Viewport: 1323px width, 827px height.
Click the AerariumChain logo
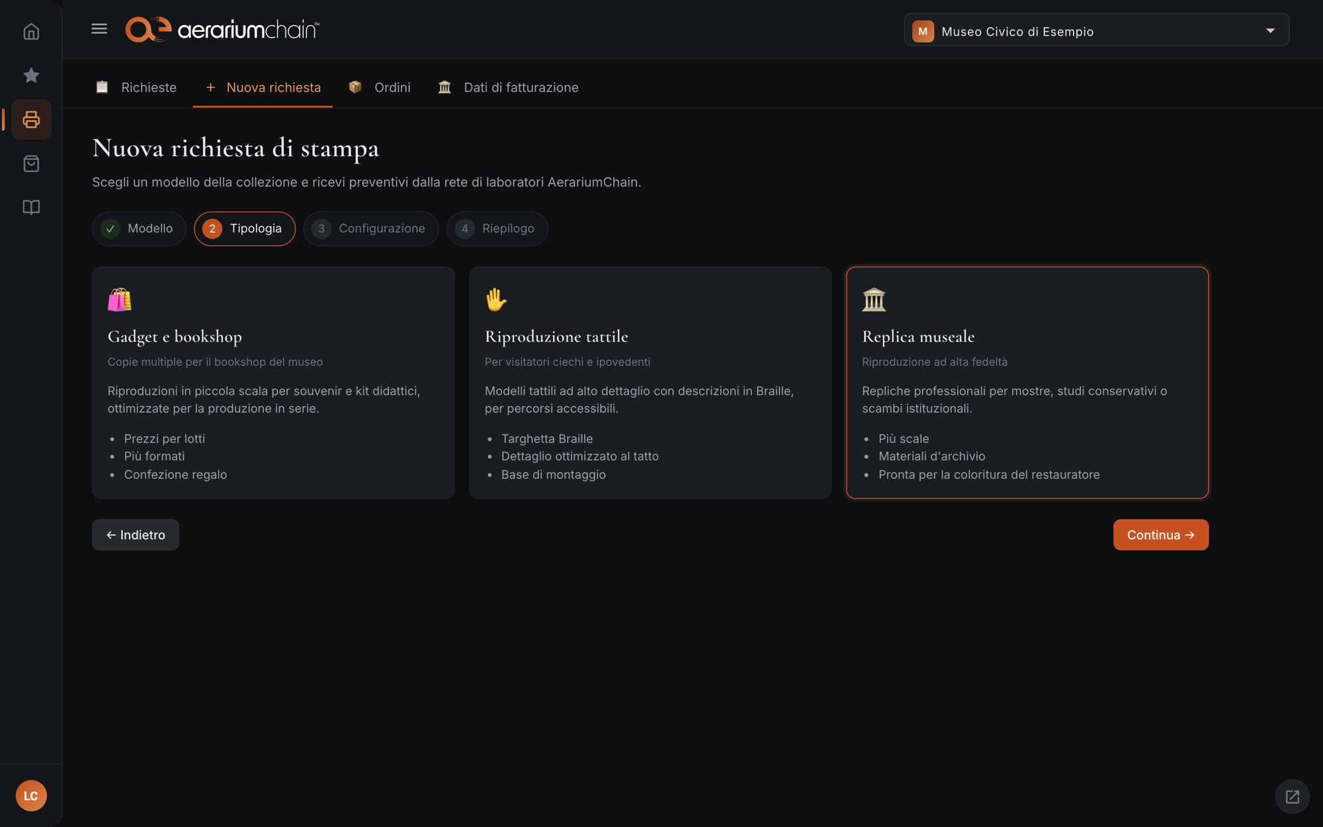(222, 30)
